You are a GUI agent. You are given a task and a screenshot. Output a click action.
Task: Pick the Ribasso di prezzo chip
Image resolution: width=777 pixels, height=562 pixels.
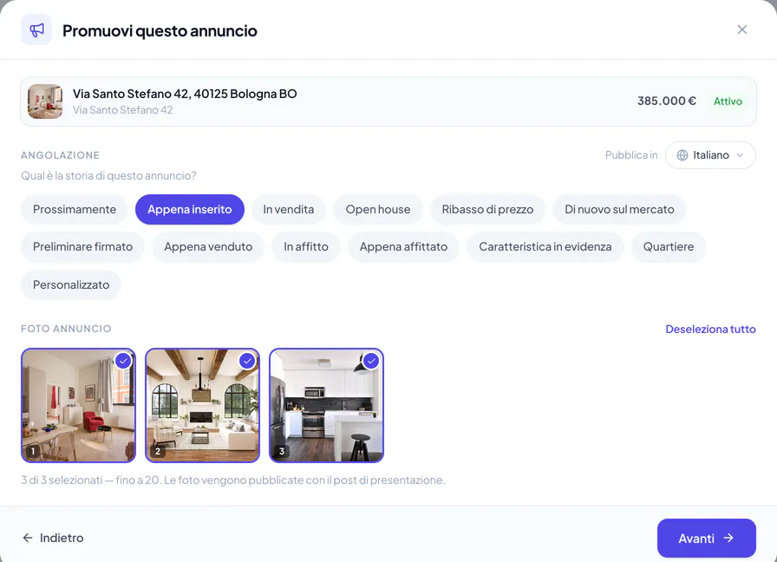(x=487, y=209)
